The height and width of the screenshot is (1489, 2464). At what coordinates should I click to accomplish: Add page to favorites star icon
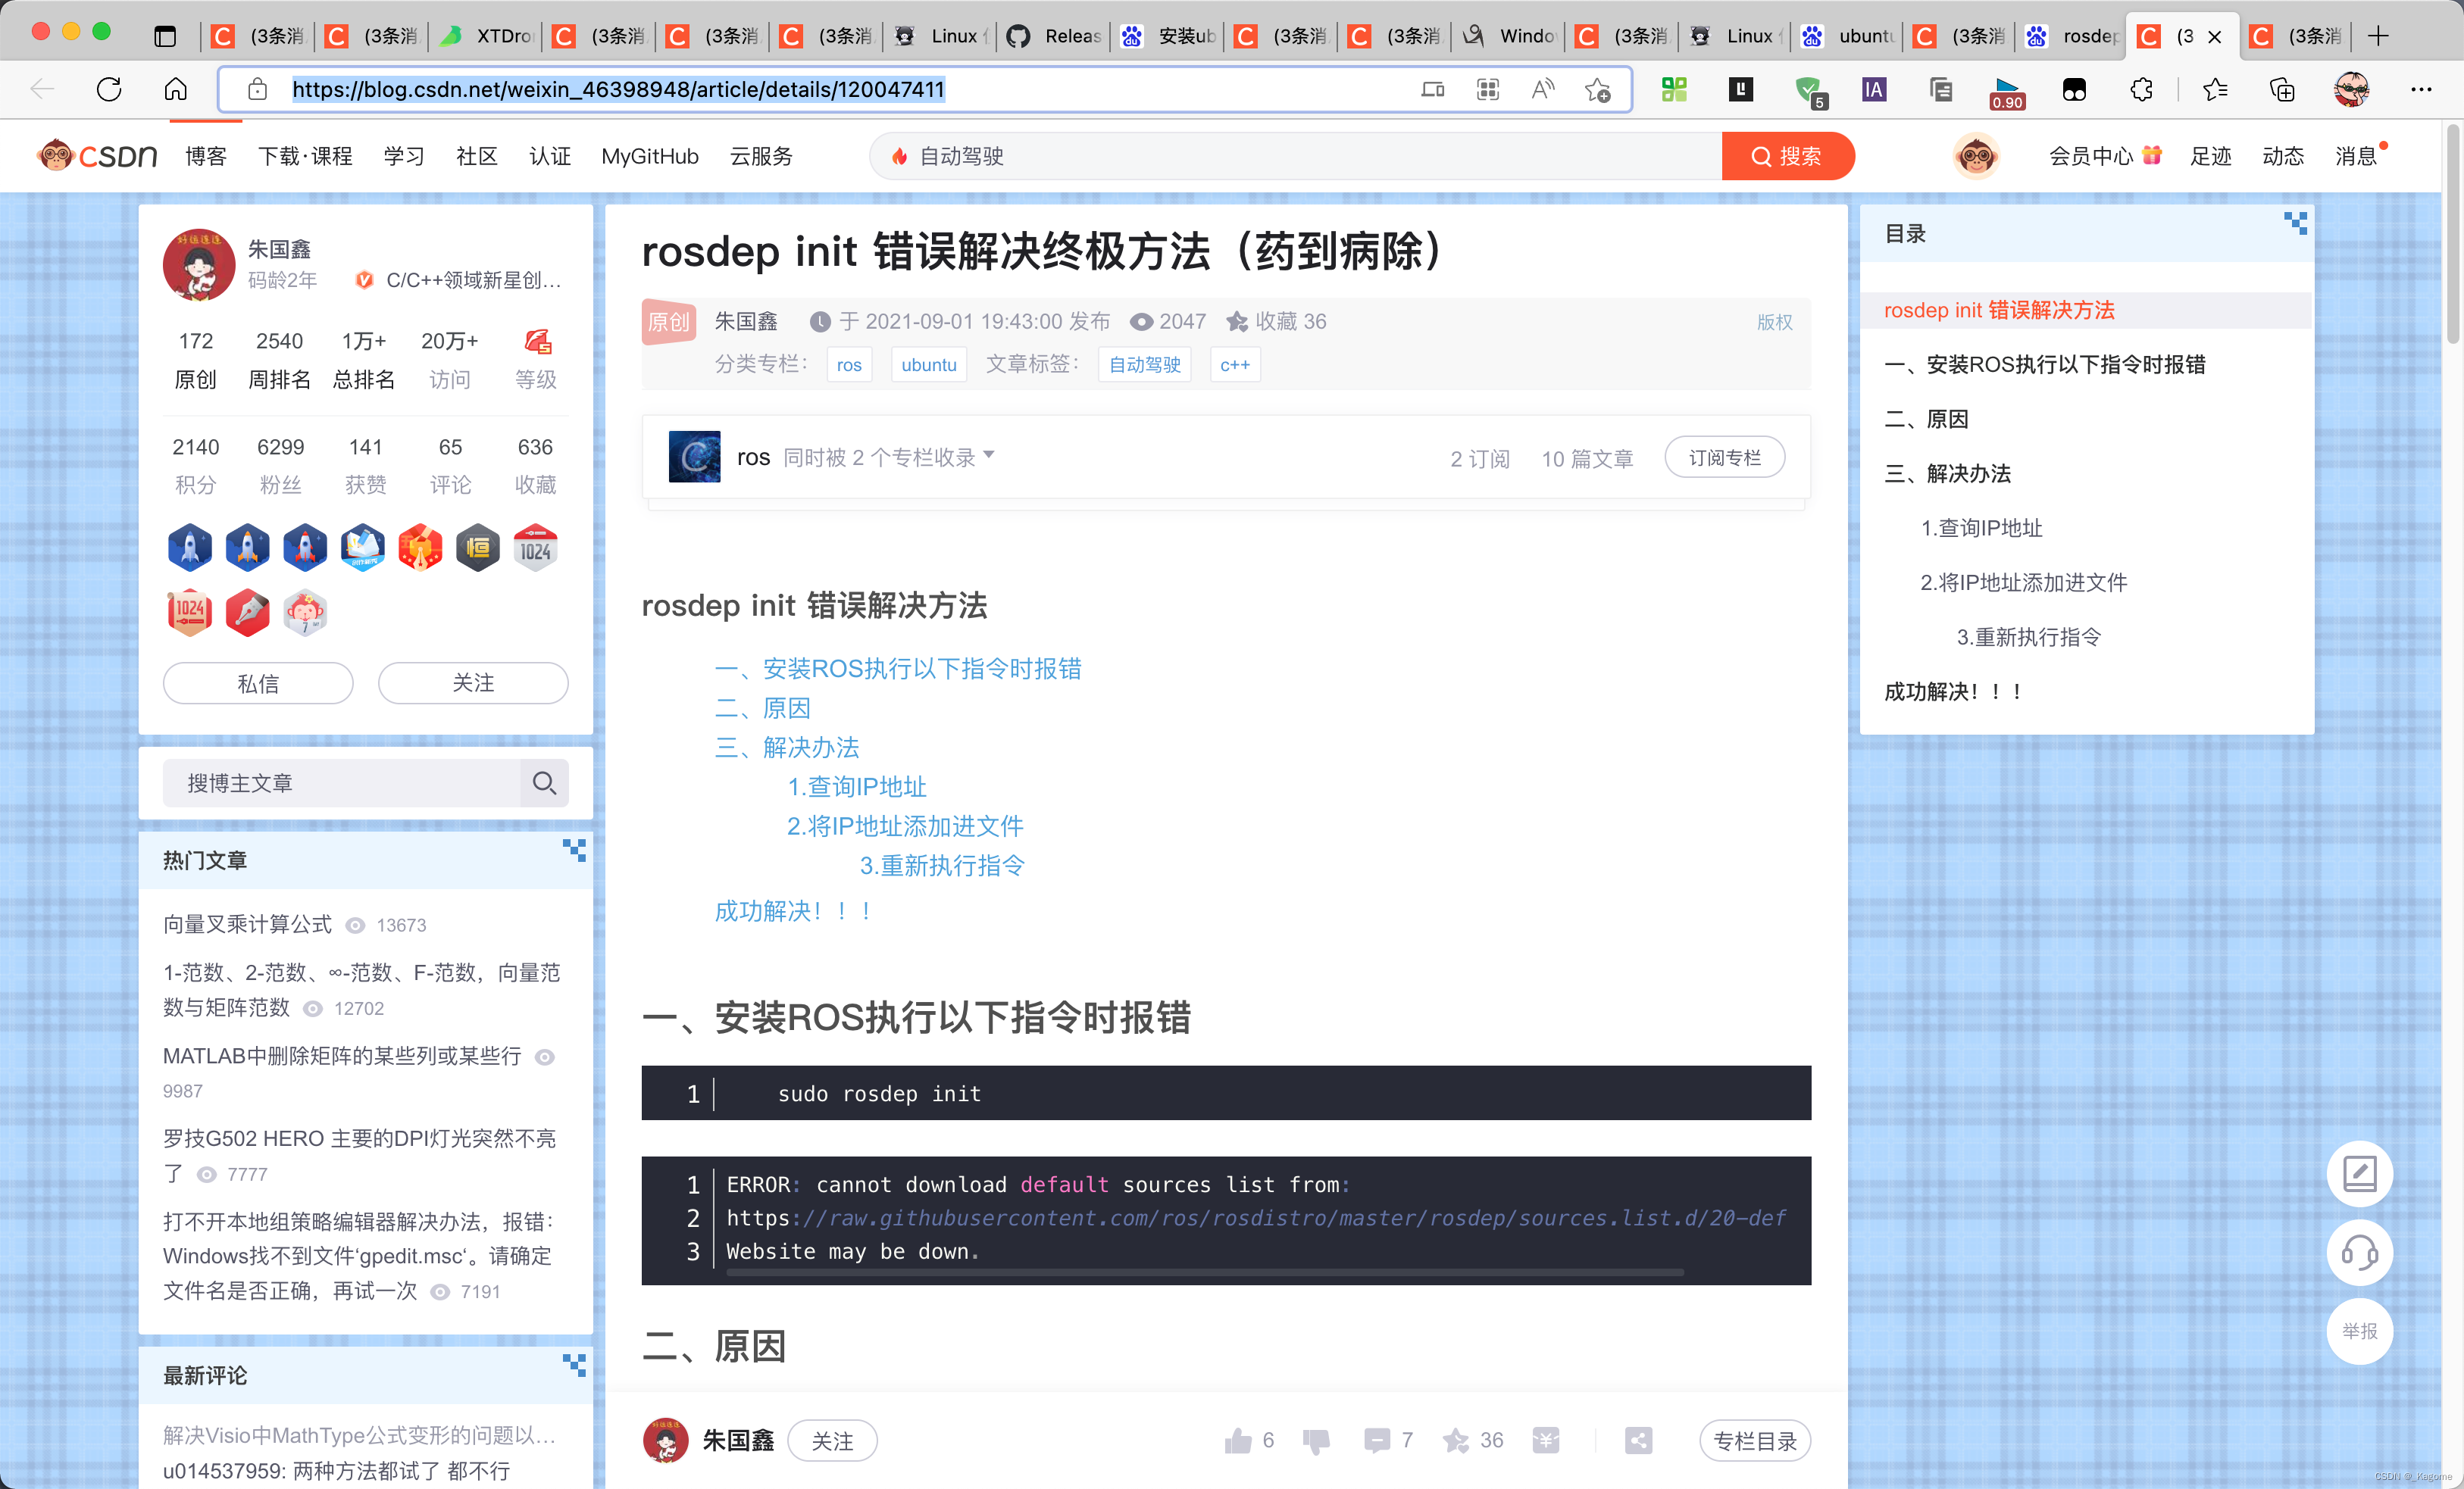click(1598, 90)
